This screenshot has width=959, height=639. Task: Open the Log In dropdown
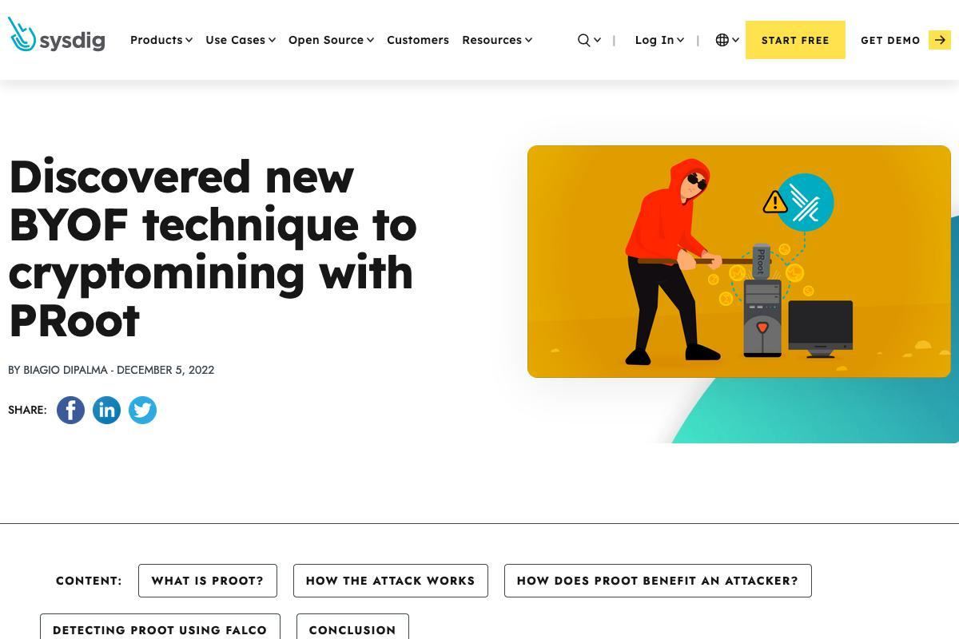tap(659, 40)
